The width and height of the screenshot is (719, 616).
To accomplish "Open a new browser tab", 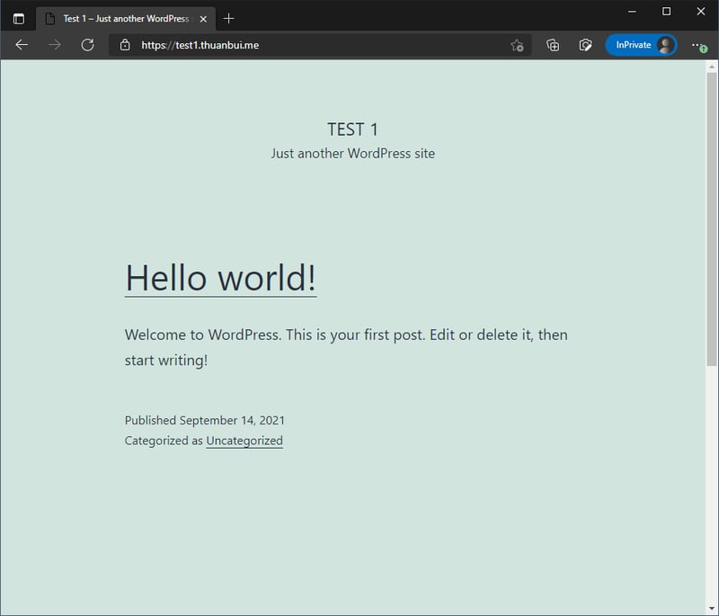I will (x=228, y=18).
